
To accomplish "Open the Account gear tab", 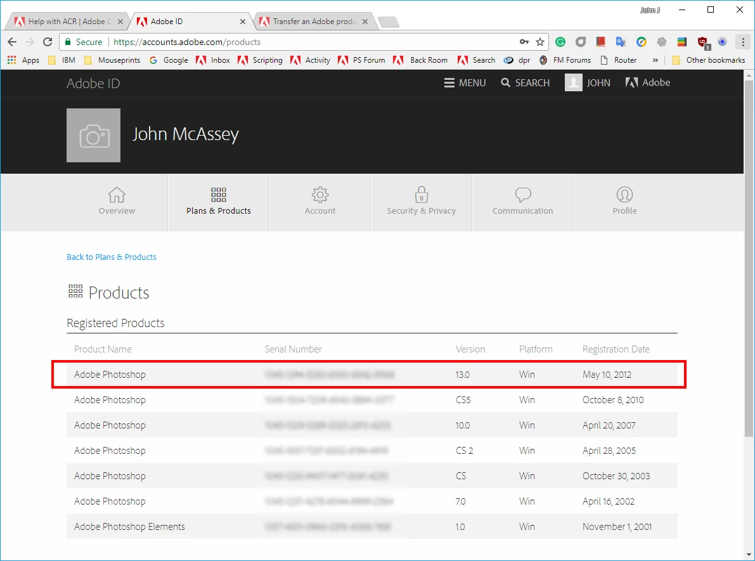I will (x=319, y=202).
